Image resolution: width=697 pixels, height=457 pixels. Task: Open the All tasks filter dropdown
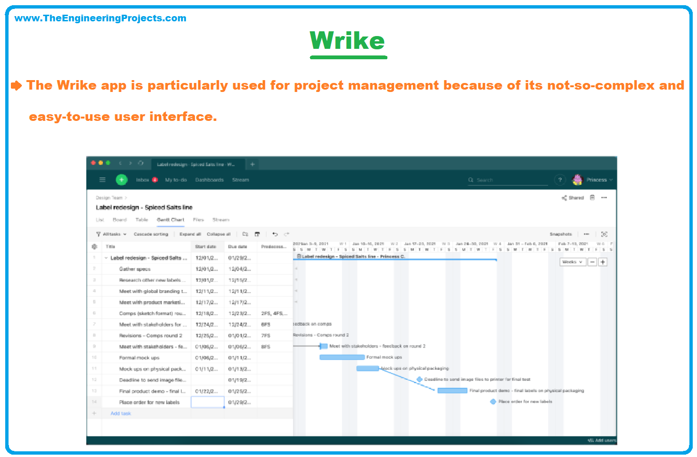point(112,234)
